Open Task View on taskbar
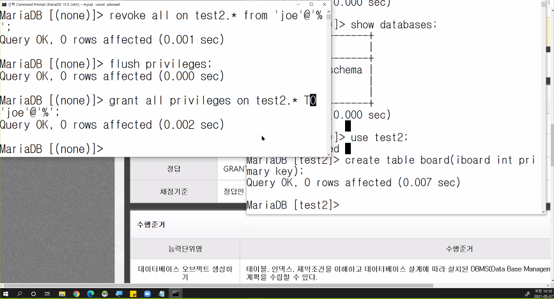This screenshot has height=299, width=554. coord(47,294)
